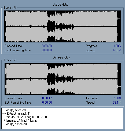The image size is (125, 131).
Task: Click the 1 track(s) selected log line
Action: 14,110
